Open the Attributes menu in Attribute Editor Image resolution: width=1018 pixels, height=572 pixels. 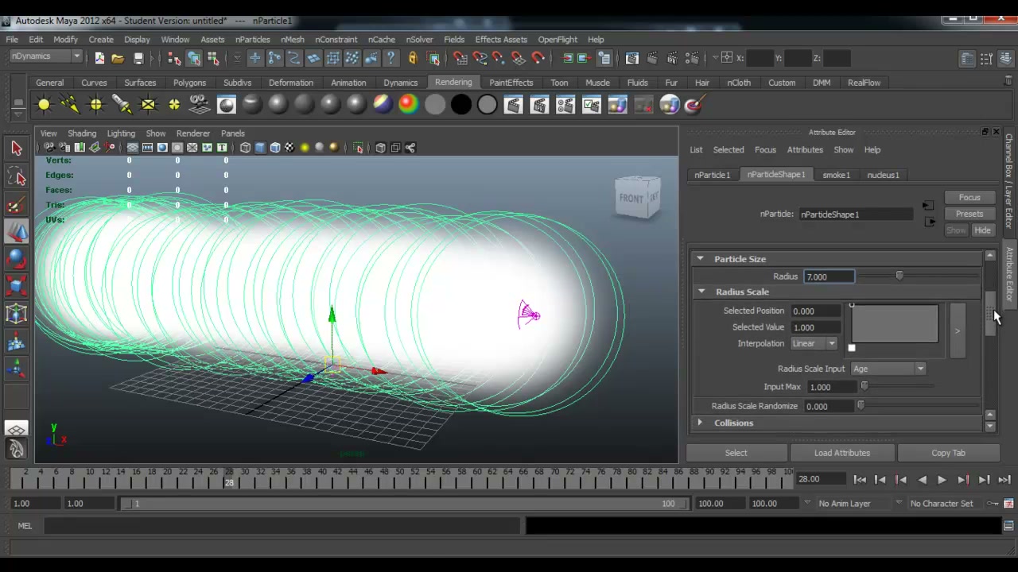805,150
